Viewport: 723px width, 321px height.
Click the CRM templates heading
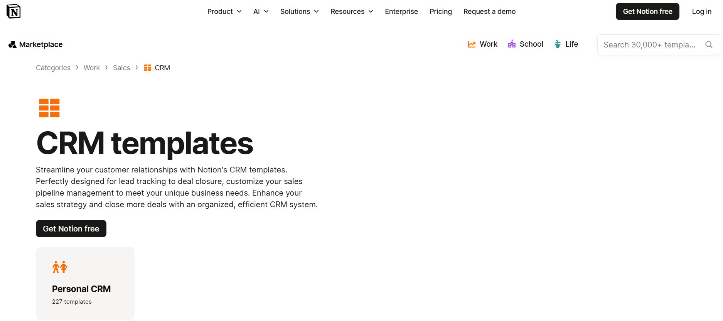click(x=145, y=144)
